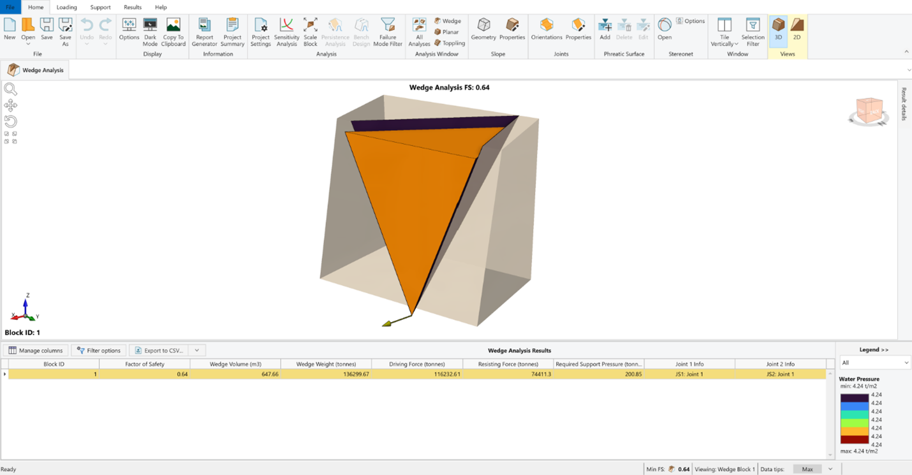The height and width of the screenshot is (475, 912).
Task: Click the zoom extents icon
Action: coord(10,138)
